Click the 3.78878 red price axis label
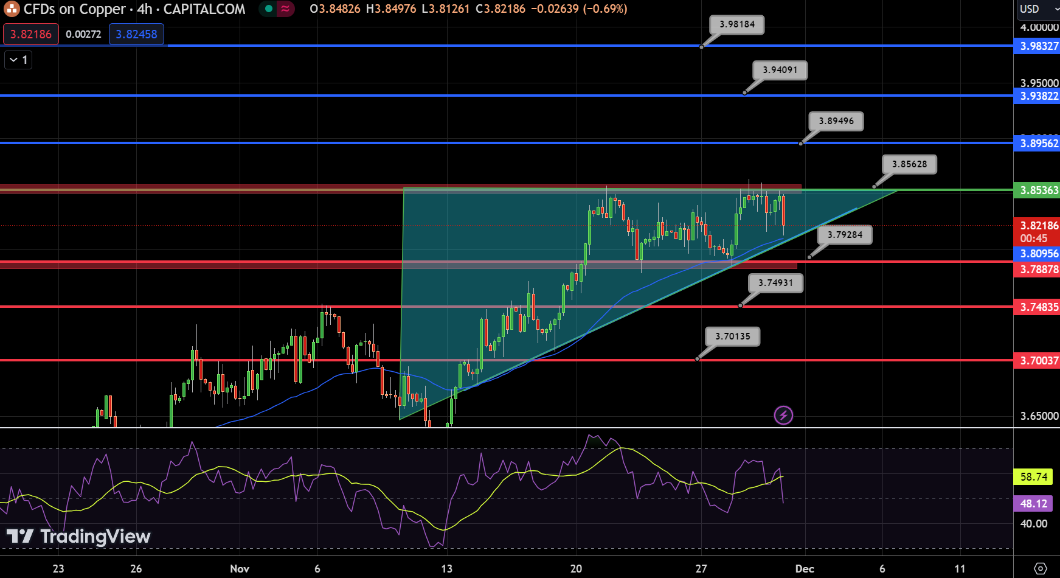This screenshot has width=1060, height=578. click(1037, 270)
